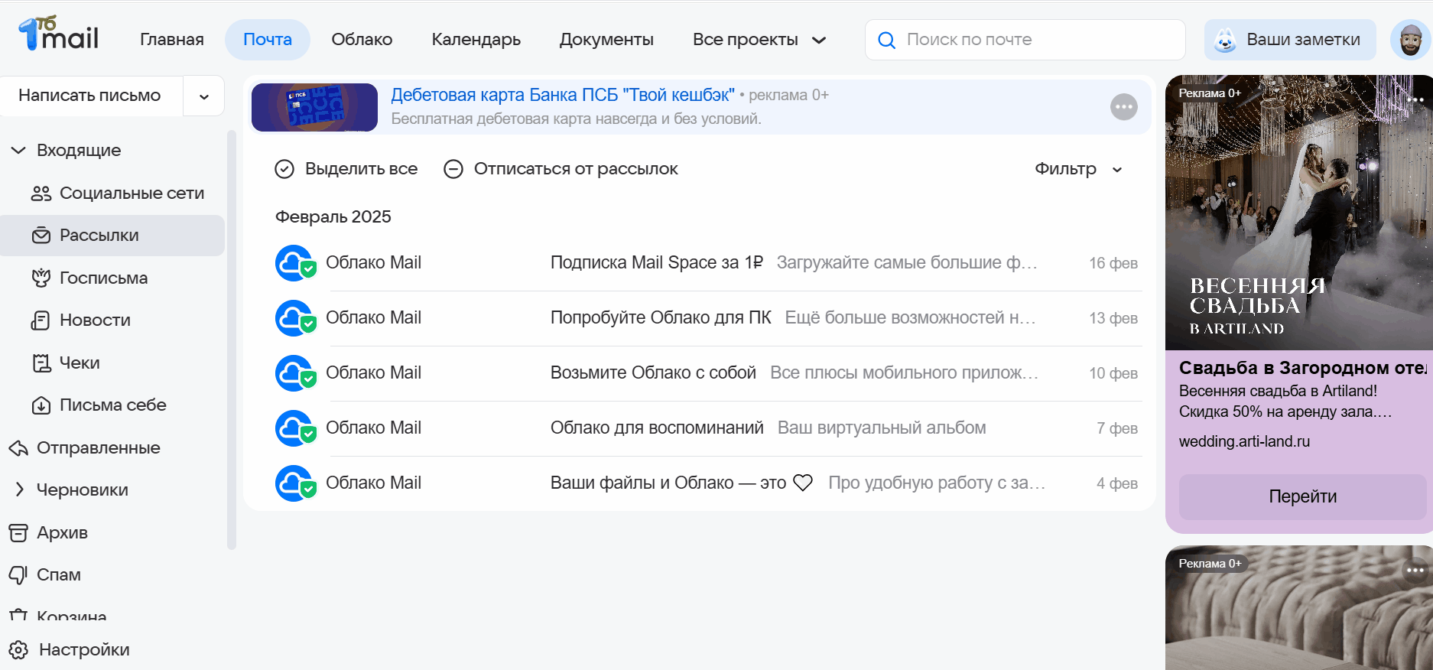Expand the Черновики folder
Image resolution: width=1433 pixels, height=670 pixels.
20,489
